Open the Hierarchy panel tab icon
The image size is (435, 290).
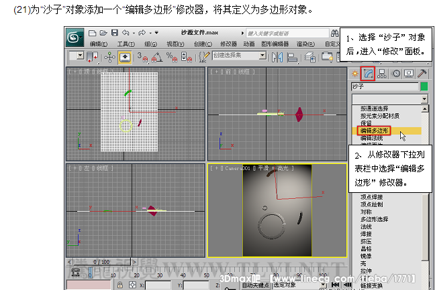[x=382, y=74]
